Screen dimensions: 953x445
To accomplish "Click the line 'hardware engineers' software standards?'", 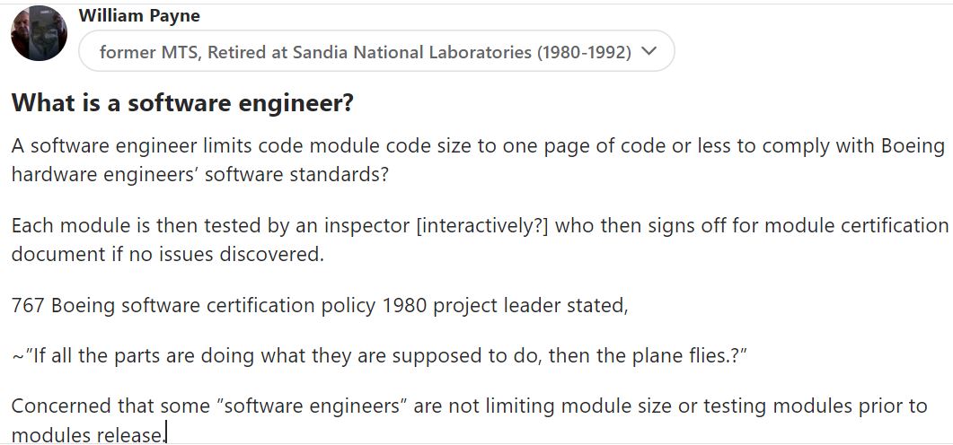I will [200, 174].
